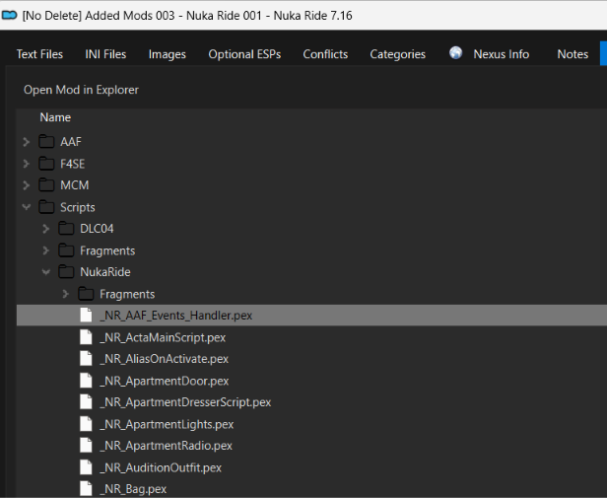The image size is (607, 498).
Task: Select the _NR_ApartmentDoor.pex file name
Action: click(165, 381)
